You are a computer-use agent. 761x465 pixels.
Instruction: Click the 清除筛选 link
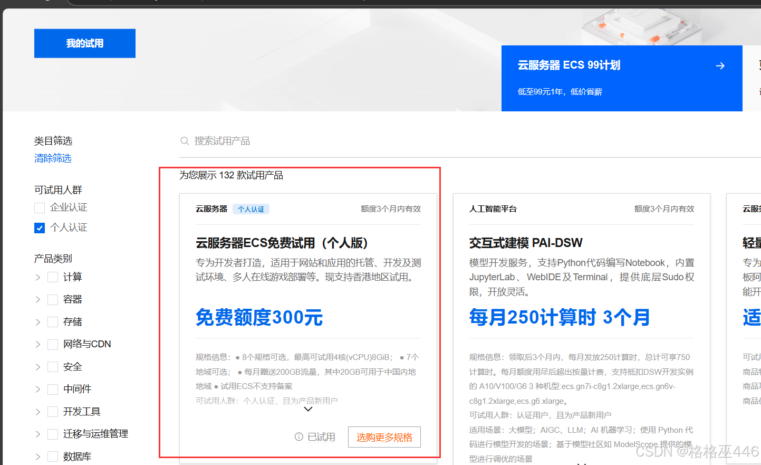(x=53, y=158)
